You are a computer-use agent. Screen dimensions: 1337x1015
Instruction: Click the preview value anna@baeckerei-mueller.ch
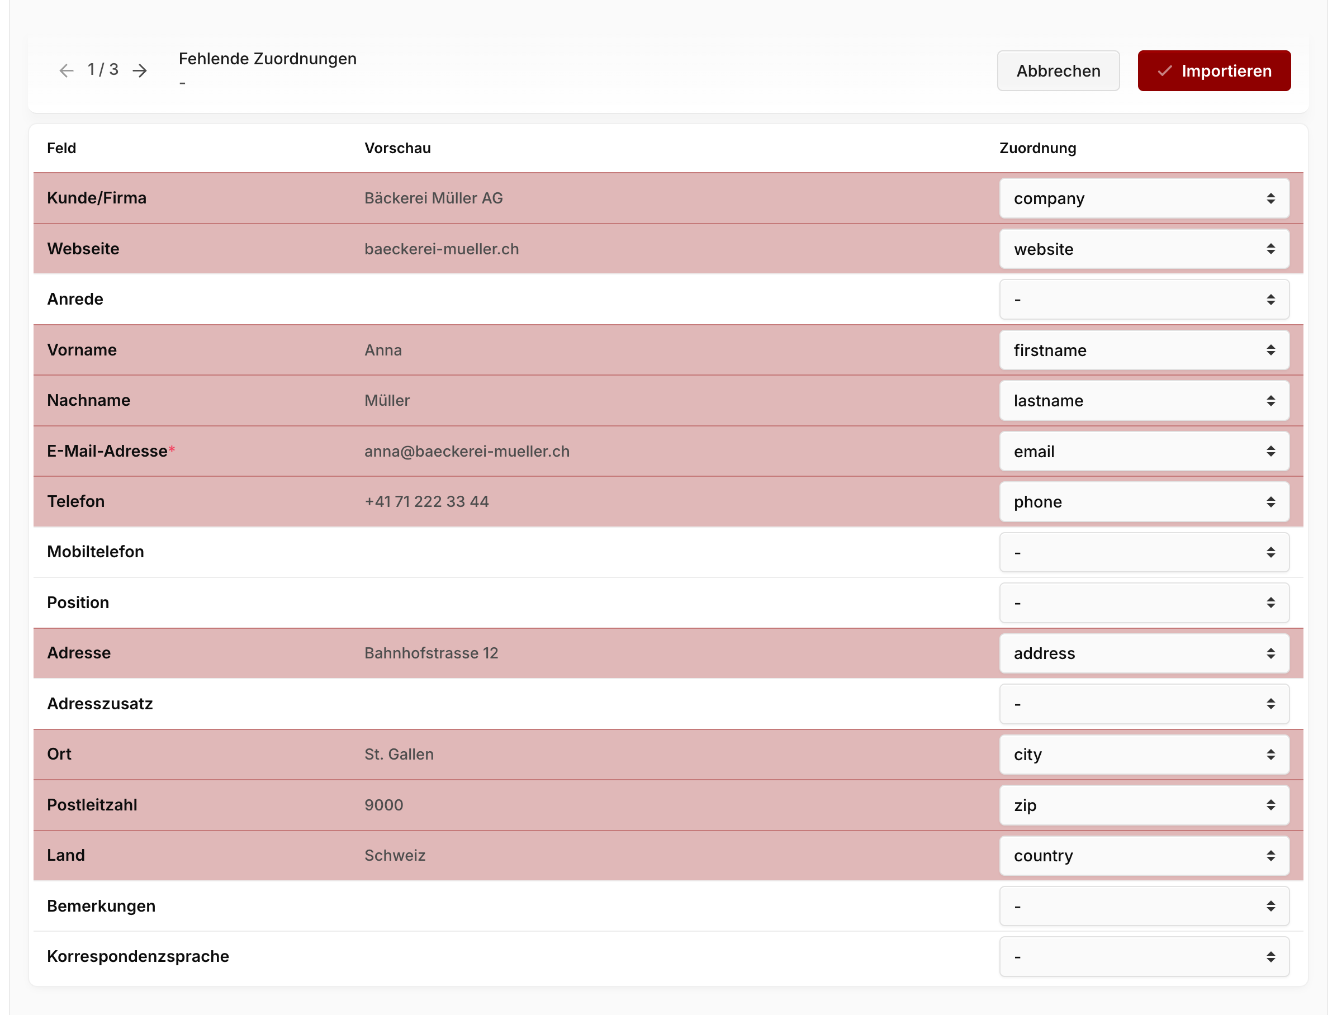(x=467, y=451)
